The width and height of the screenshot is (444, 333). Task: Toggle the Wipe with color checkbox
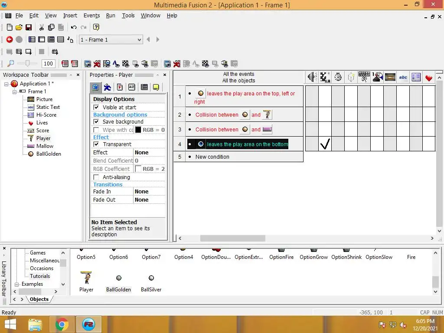pos(96,130)
